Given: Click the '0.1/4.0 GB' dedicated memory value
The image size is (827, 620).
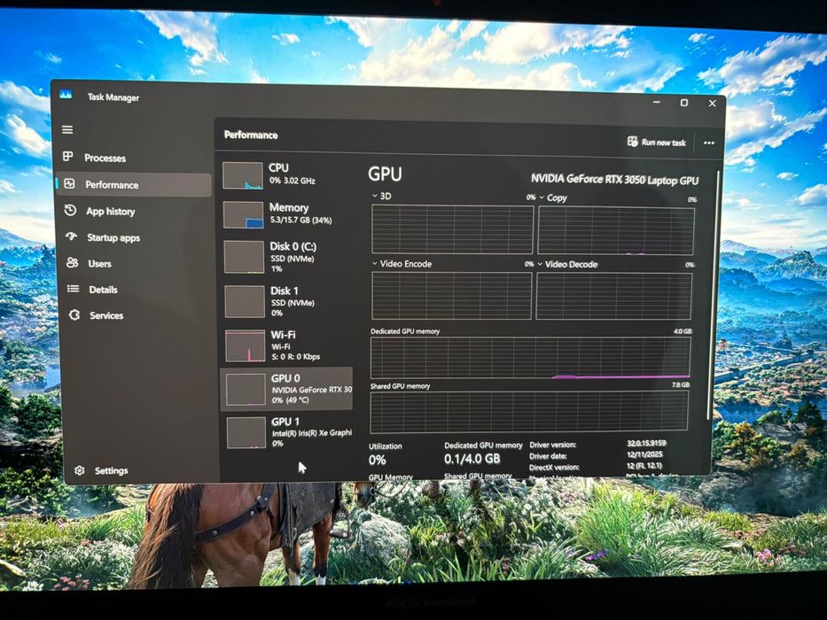Looking at the screenshot, I should [x=472, y=459].
